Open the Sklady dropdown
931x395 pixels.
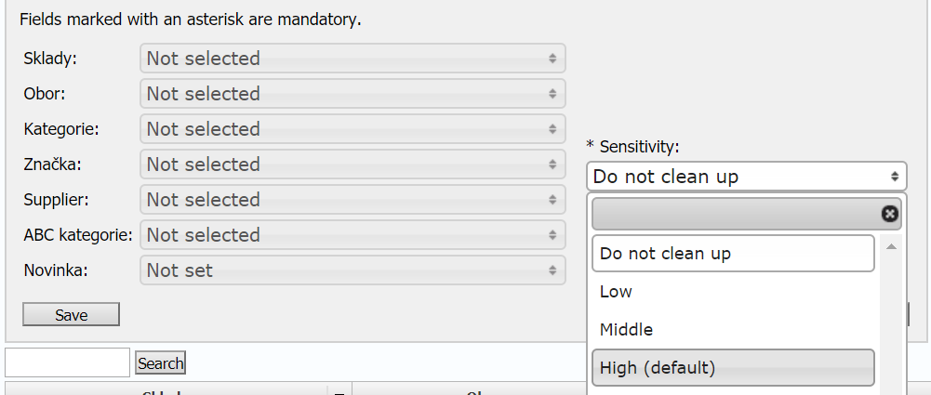(352, 59)
